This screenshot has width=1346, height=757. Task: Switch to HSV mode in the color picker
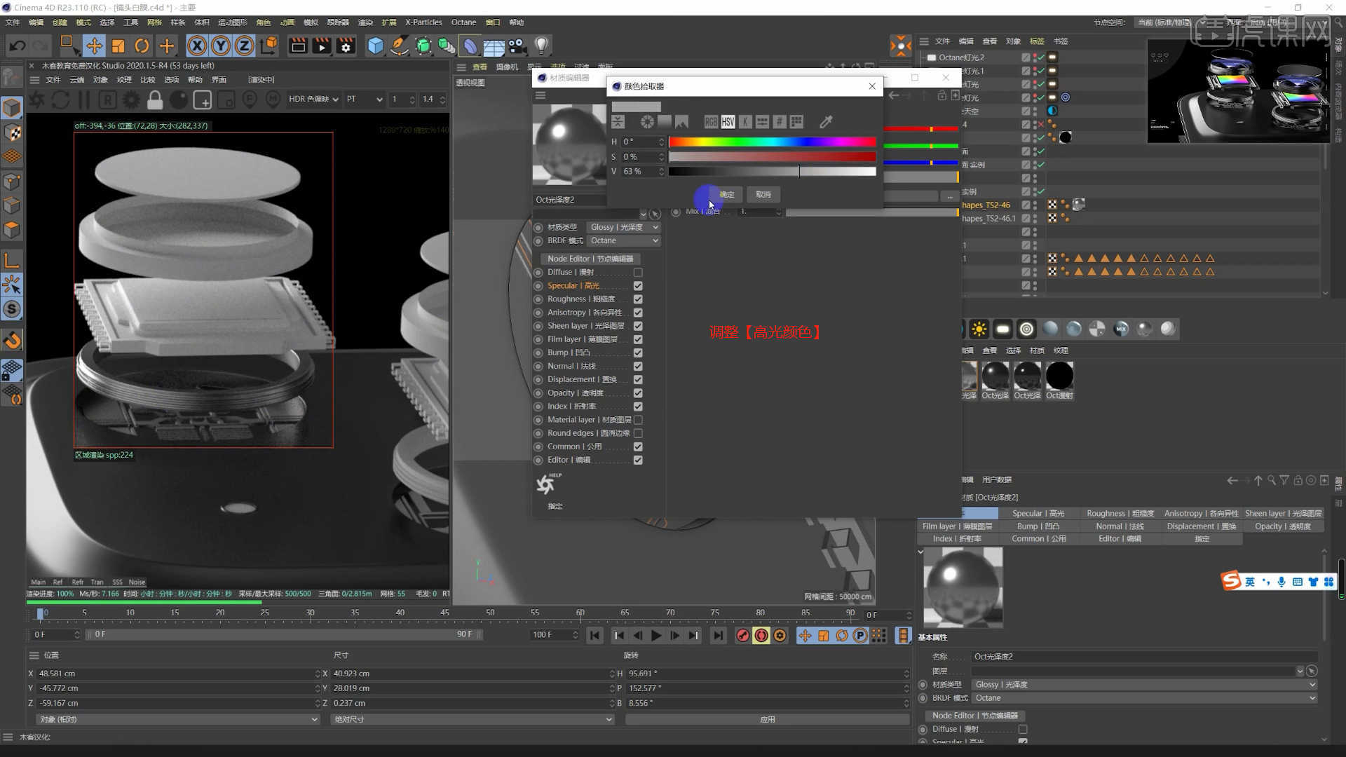coord(728,121)
